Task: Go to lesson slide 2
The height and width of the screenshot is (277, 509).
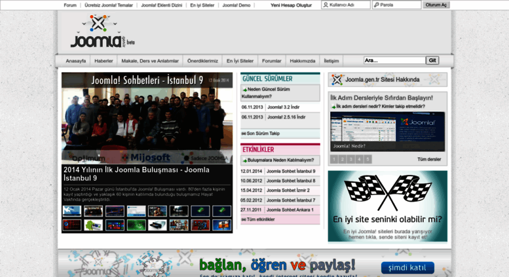Action: 343,159
